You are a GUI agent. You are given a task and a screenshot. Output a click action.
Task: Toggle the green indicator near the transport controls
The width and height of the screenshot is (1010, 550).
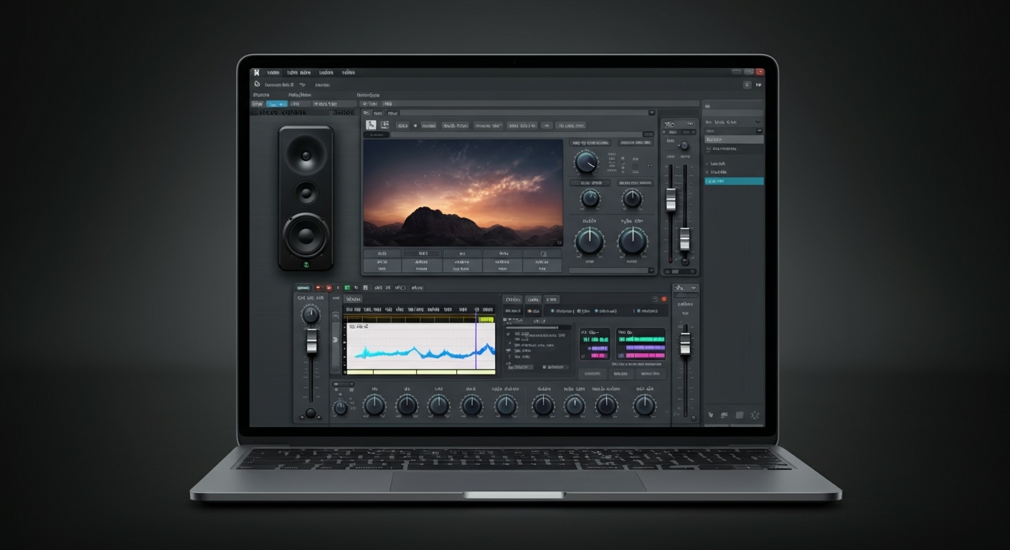(x=346, y=287)
